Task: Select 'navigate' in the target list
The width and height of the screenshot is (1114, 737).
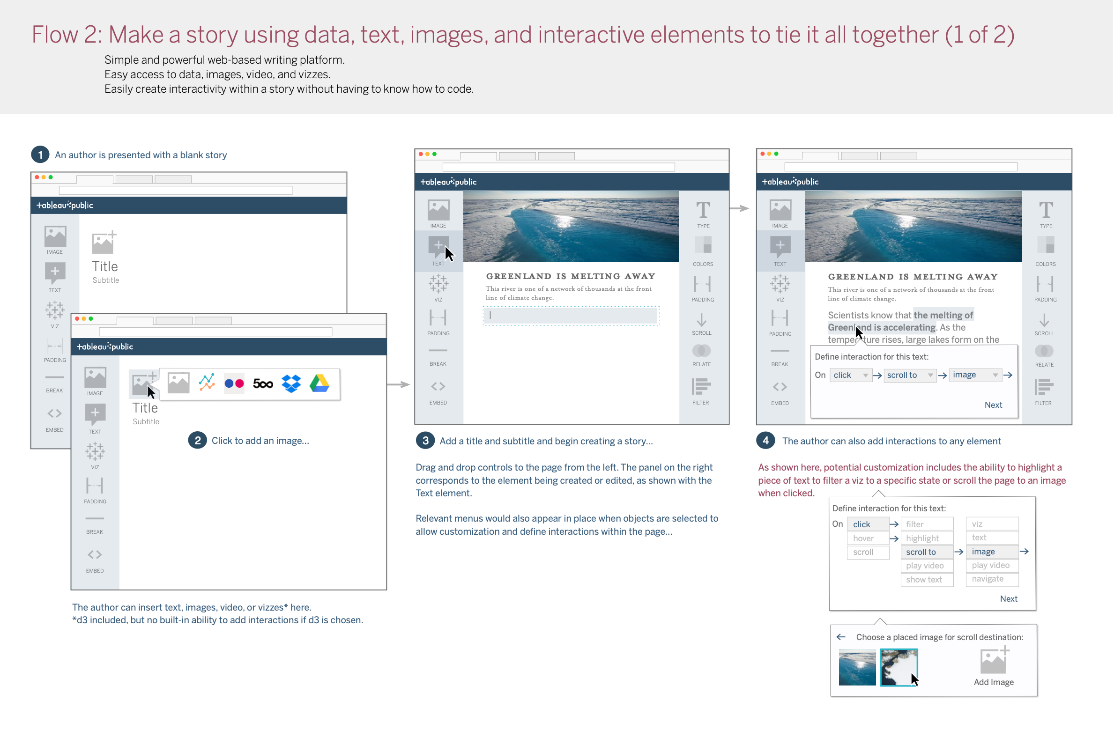Action: (x=993, y=579)
